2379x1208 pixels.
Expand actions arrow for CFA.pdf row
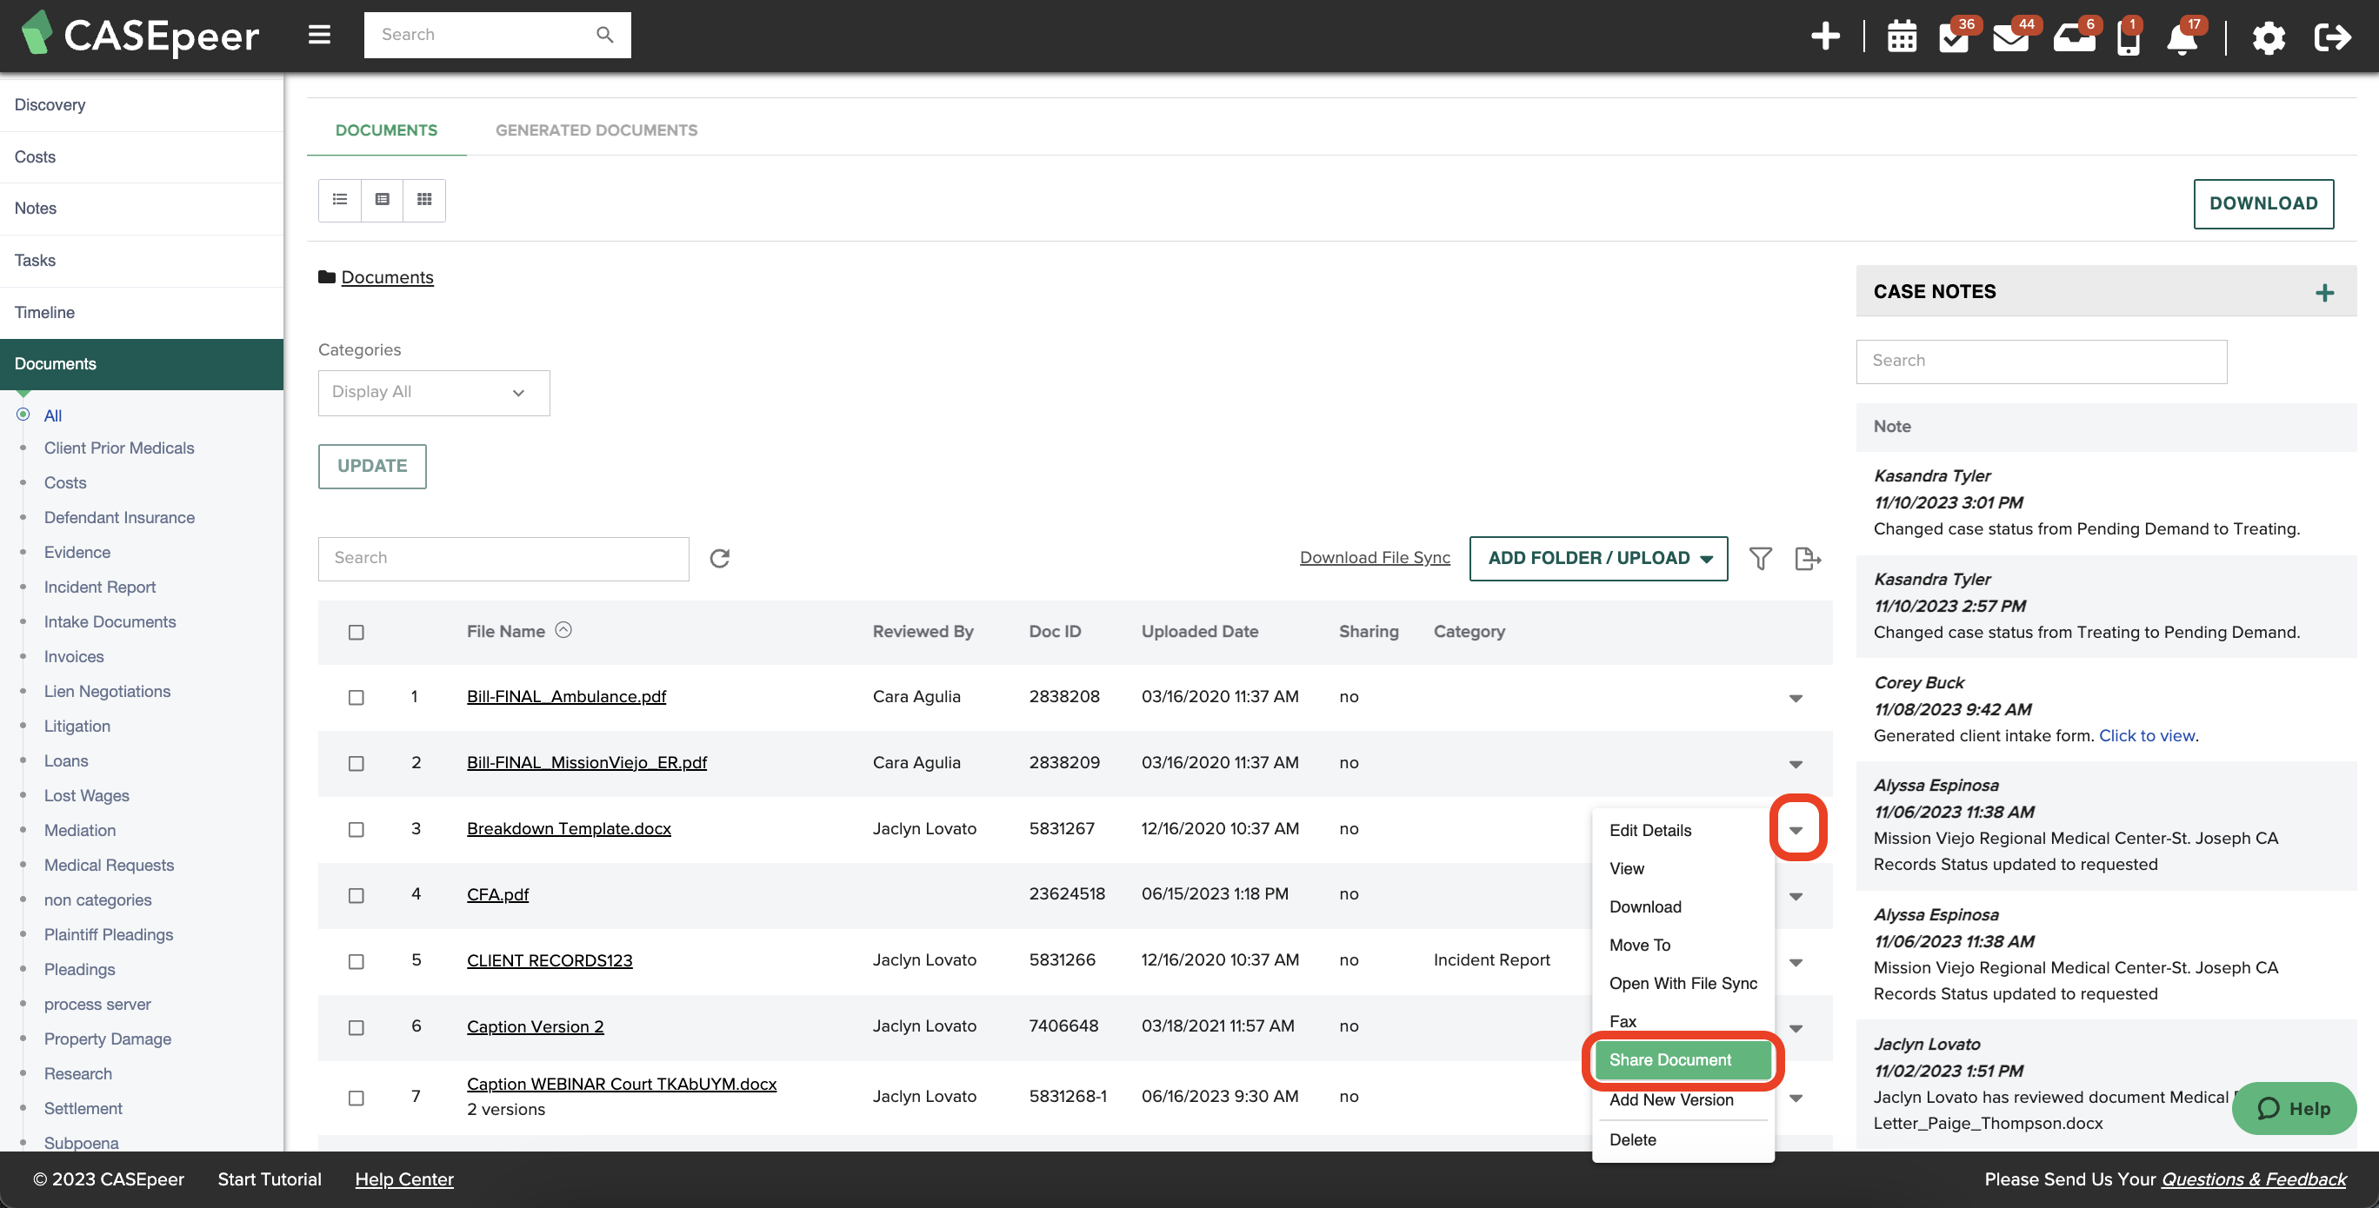tap(1796, 896)
